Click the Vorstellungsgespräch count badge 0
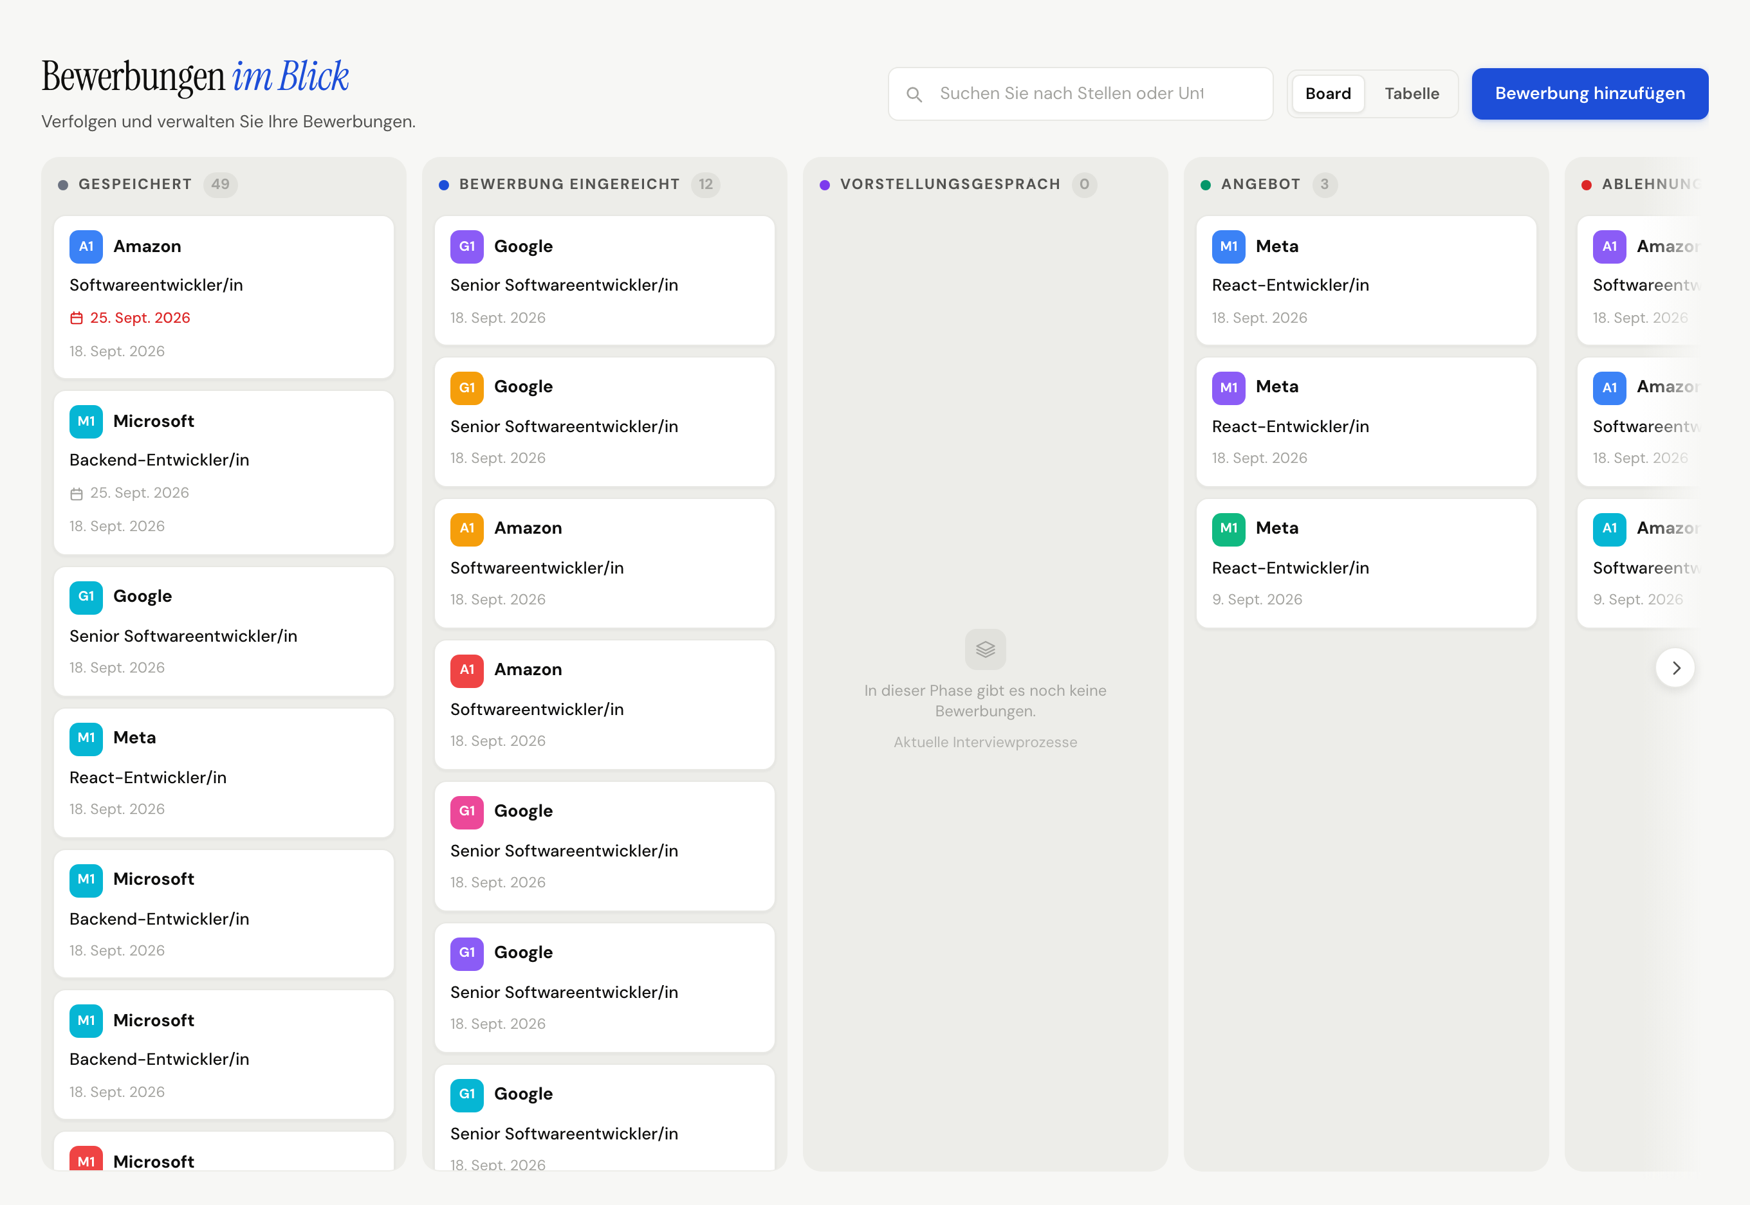Screen dimensions: 1750x1205 [x=1084, y=185]
